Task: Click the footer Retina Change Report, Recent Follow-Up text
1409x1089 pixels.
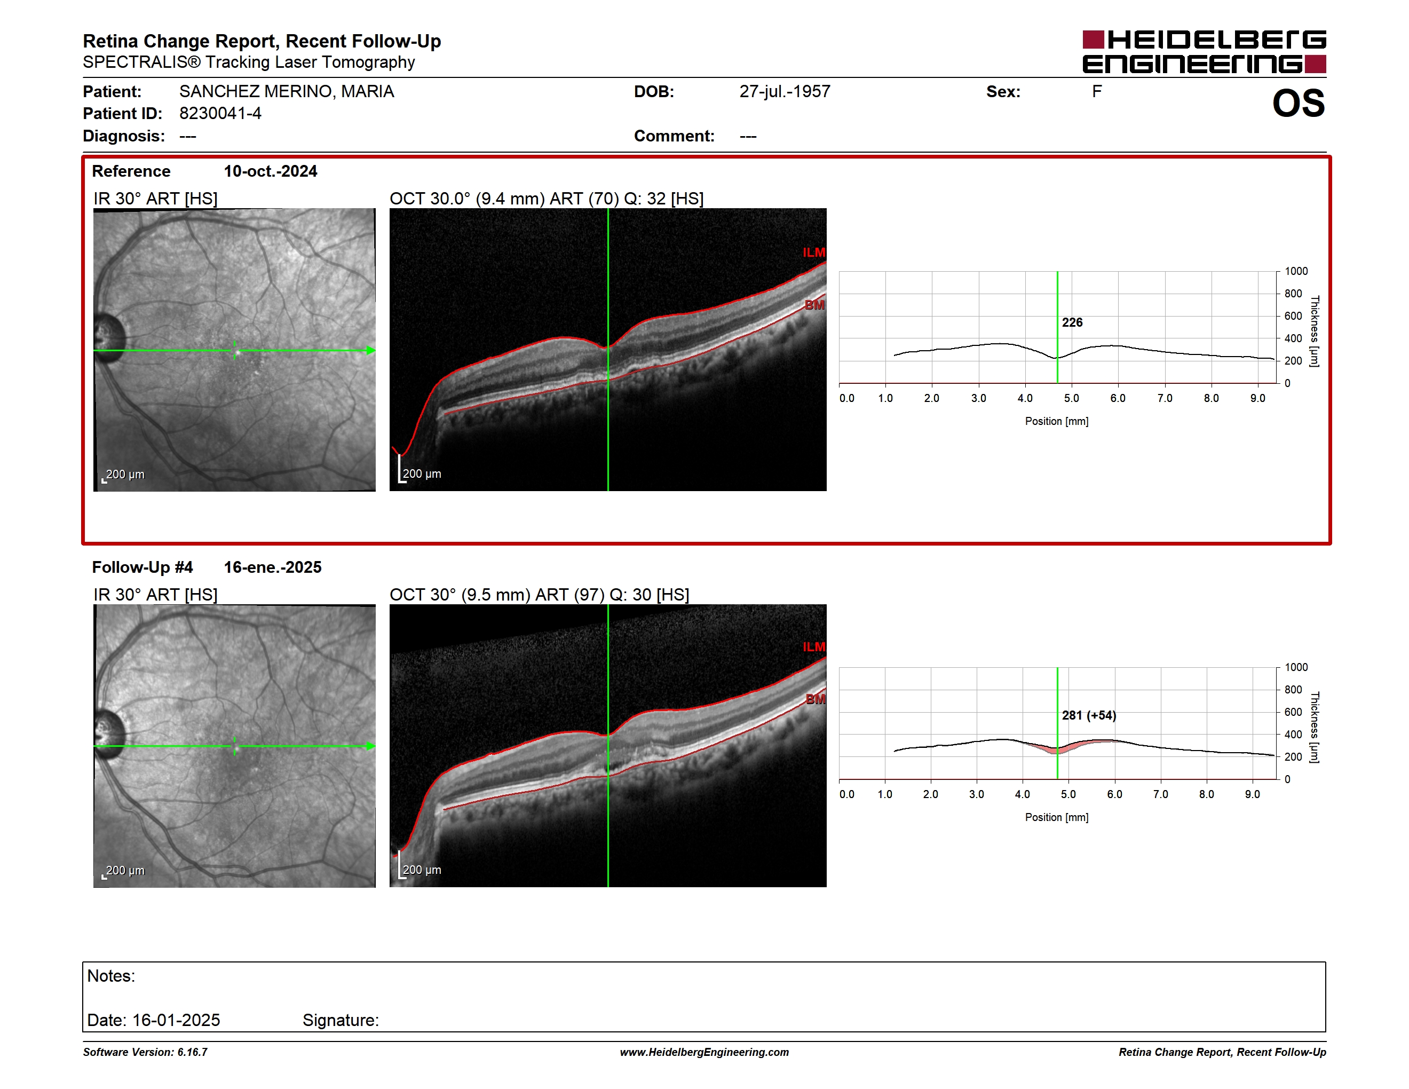Action: pos(1223,1052)
